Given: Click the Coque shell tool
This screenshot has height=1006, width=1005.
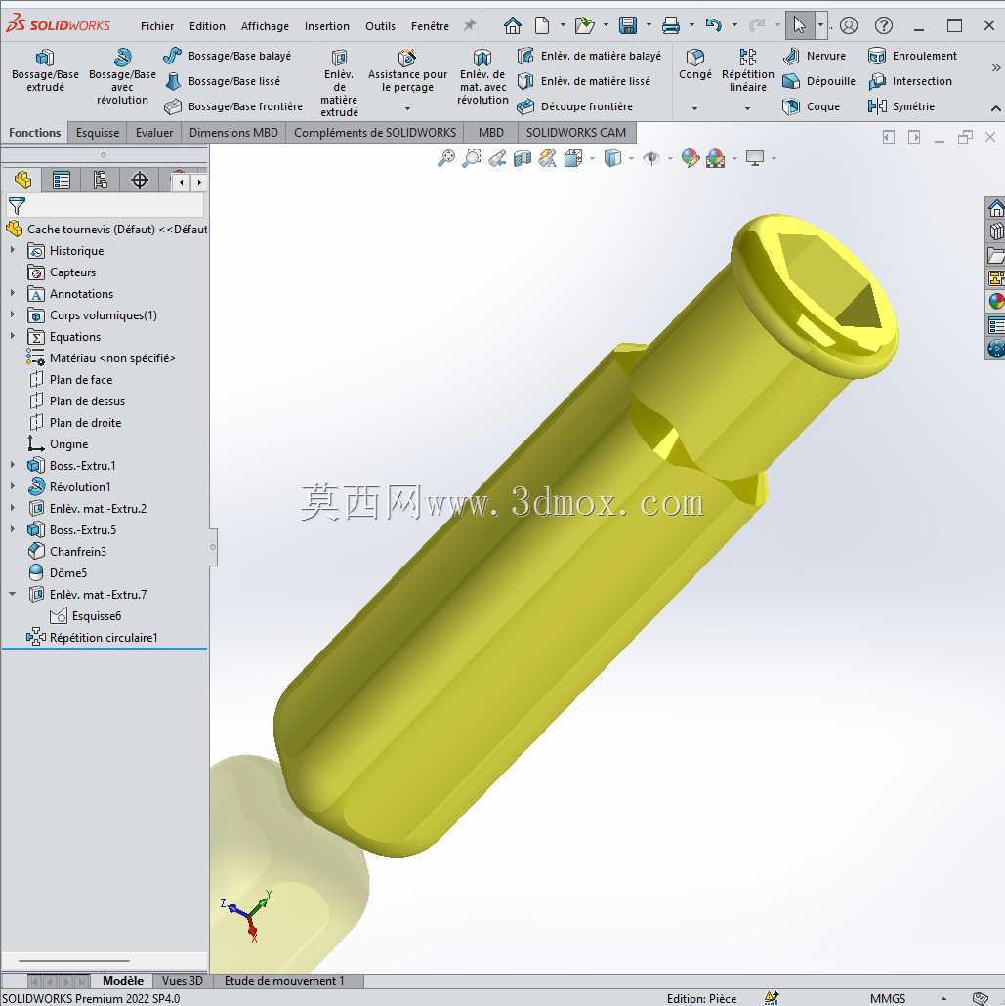Looking at the screenshot, I should [x=812, y=106].
